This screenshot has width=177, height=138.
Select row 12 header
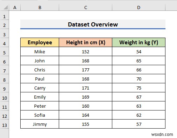pyautogui.click(x=4, y=115)
